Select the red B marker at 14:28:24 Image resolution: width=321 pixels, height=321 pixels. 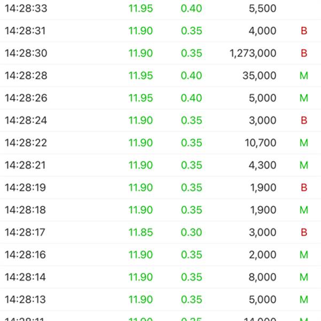coord(304,120)
